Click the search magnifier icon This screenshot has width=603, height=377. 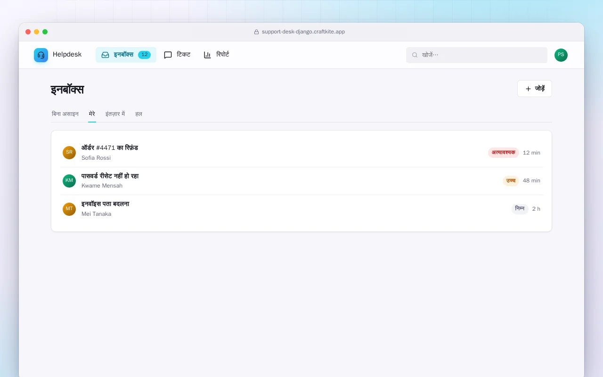(x=415, y=55)
